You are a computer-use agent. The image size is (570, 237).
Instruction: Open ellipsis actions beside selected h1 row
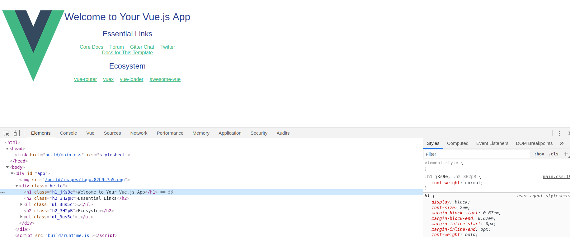(x=2, y=192)
